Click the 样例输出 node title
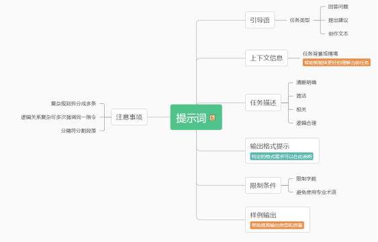 point(263,215)
